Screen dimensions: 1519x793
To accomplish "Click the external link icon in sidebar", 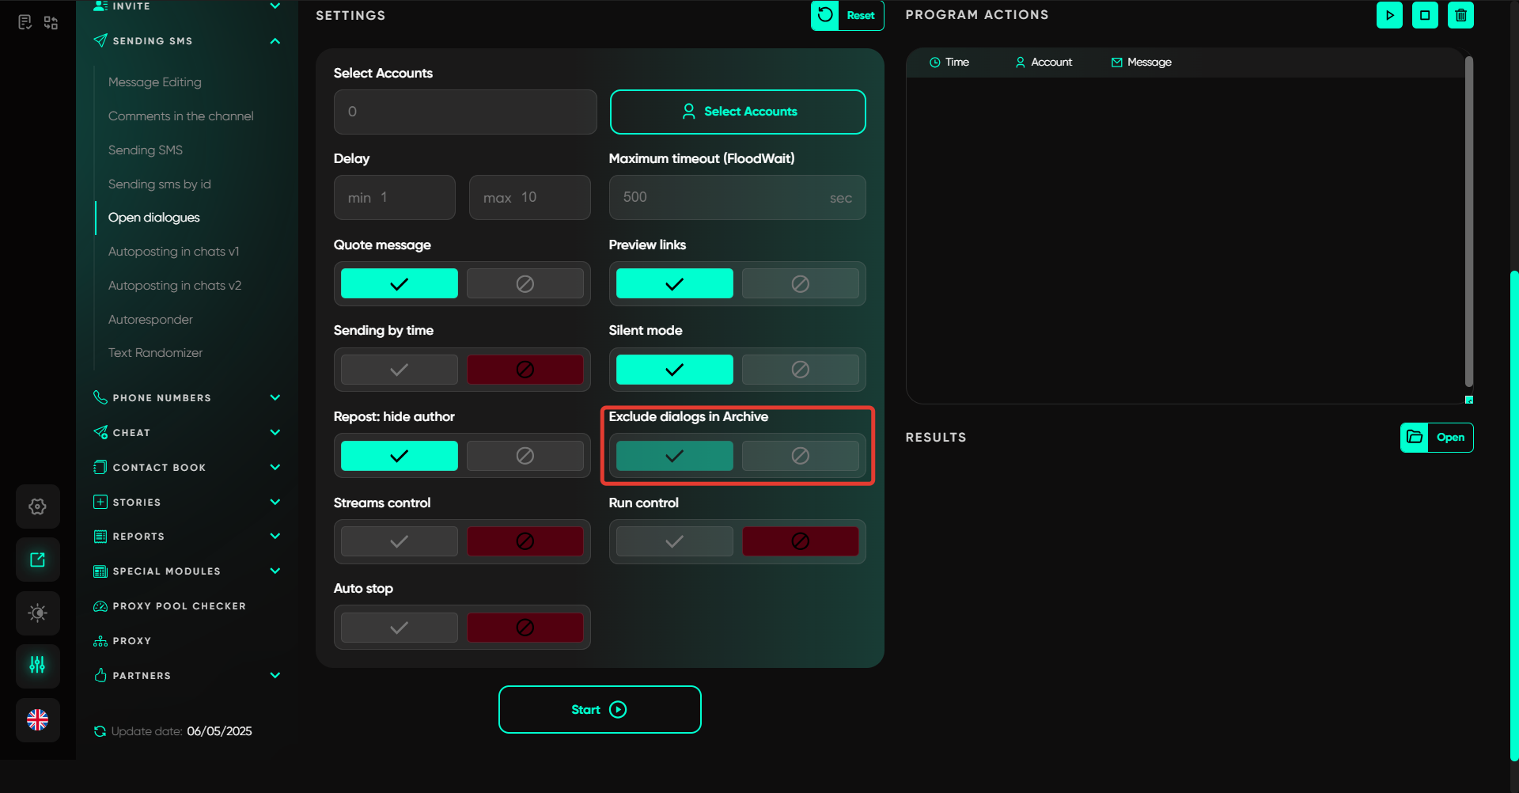I will 37,560.
